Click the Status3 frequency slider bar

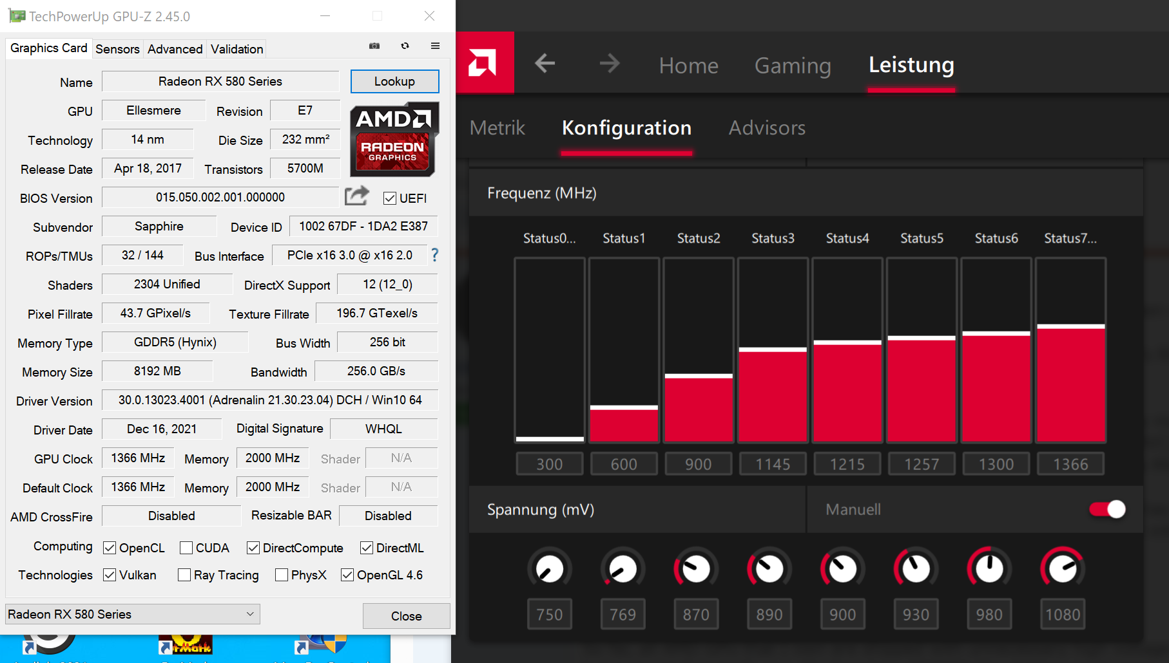[x=773, y=350]
